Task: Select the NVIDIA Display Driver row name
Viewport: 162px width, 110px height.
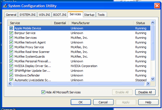Action: pos(33,66)
